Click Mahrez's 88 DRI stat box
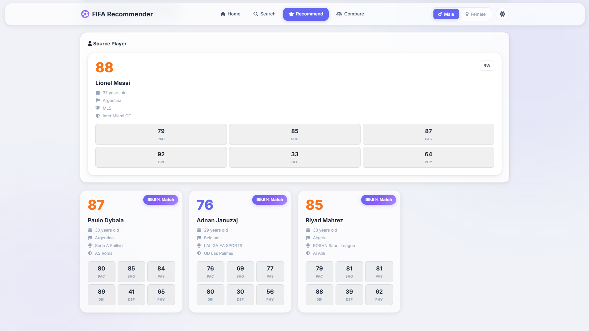Image resolution: width=589 pixels, height=331 pixels. pos(320,295)
